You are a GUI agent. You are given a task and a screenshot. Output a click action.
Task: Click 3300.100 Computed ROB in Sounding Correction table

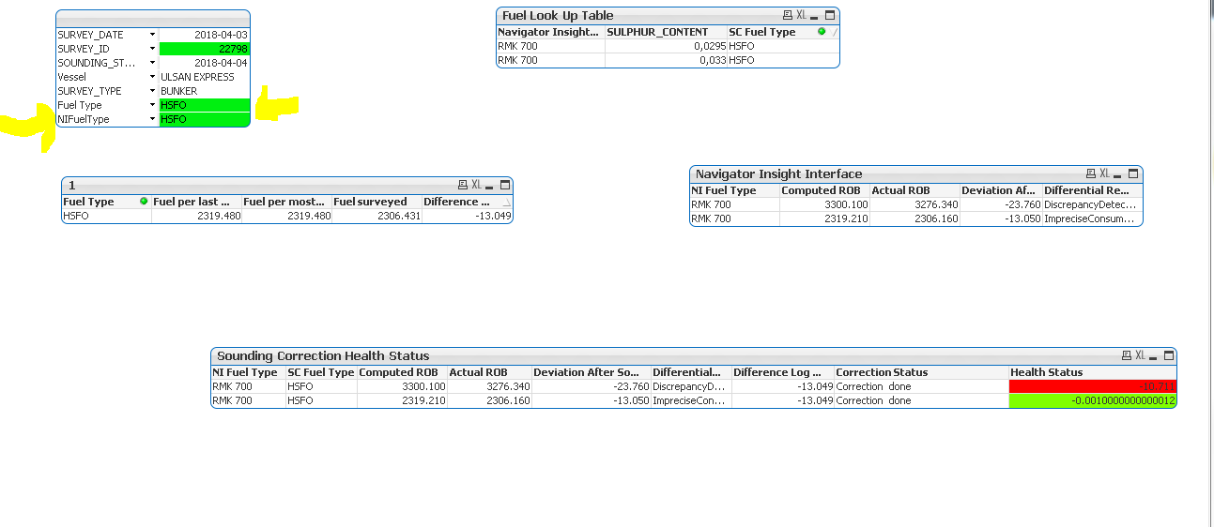tap(402, 386)
